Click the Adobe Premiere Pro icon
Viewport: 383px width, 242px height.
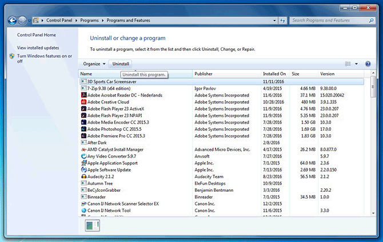pos(84,136)
